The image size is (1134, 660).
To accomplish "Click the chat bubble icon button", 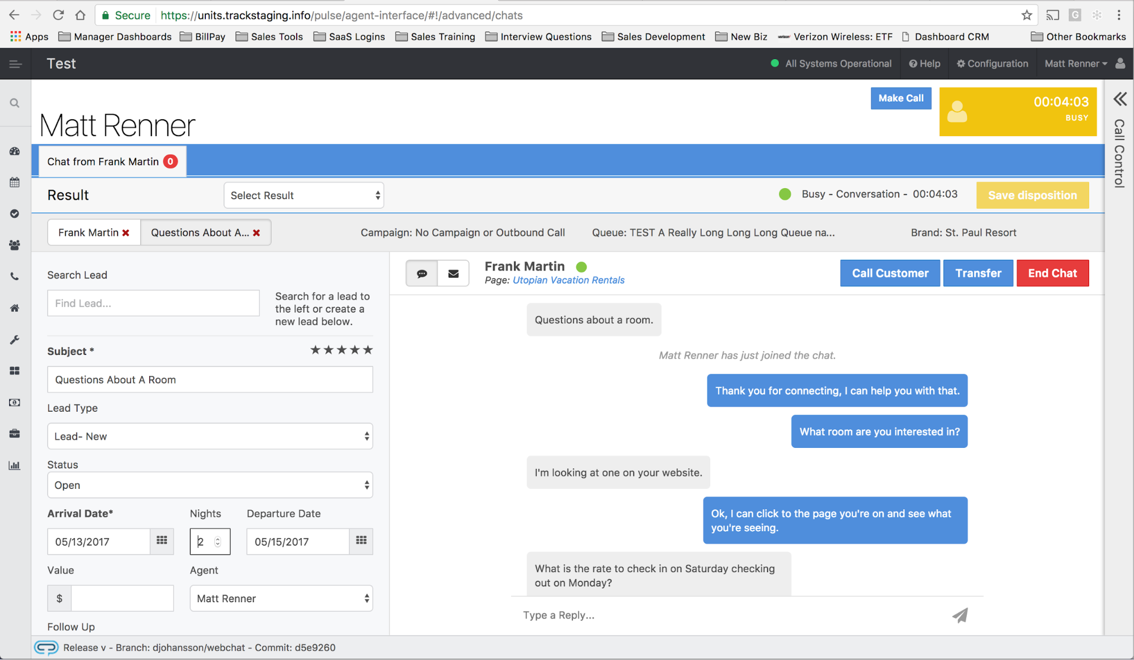I will [421, 273].
